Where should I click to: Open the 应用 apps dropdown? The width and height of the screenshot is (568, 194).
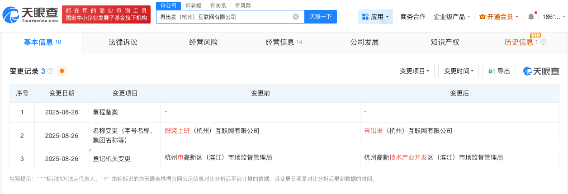click(375, 17)
